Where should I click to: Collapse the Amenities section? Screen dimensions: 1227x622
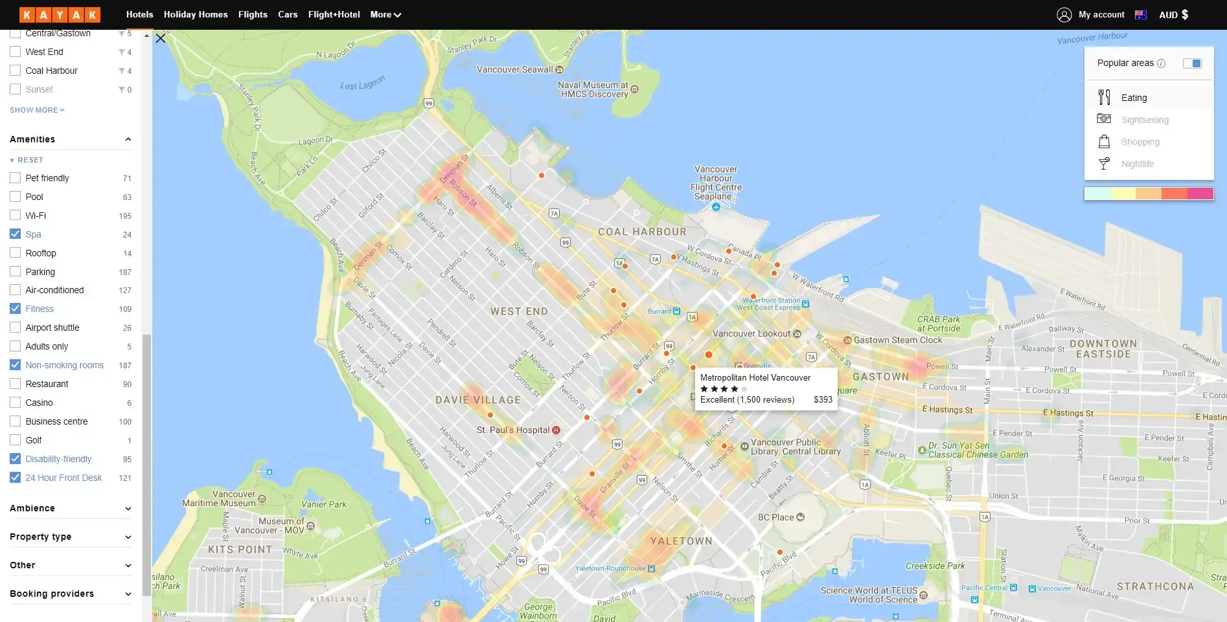128,139
